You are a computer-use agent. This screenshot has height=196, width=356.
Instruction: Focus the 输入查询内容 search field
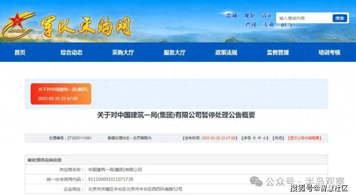[304, 18]
